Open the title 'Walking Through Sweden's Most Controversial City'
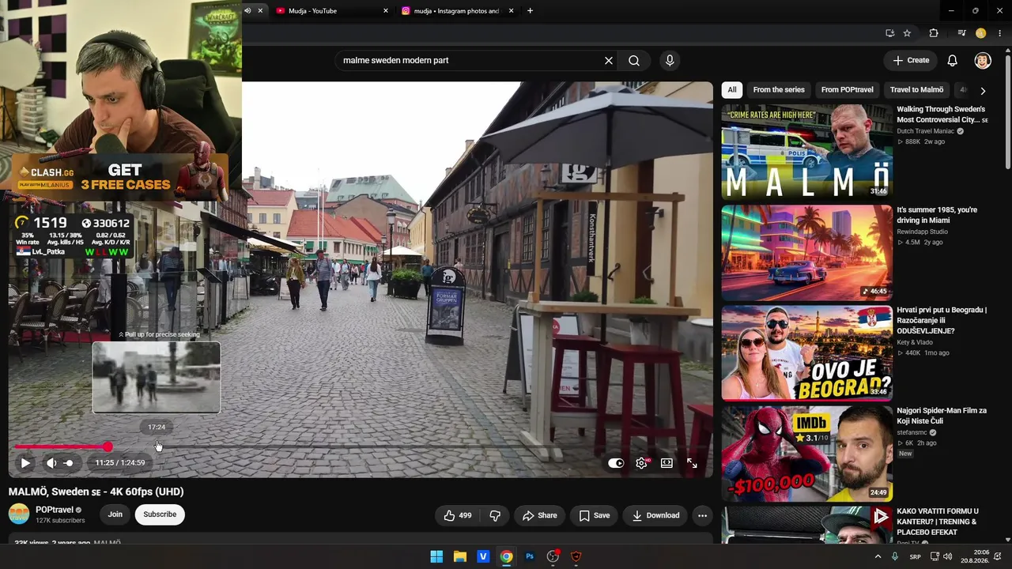The width and height of the screenshot is (1012, 569). 942,115
